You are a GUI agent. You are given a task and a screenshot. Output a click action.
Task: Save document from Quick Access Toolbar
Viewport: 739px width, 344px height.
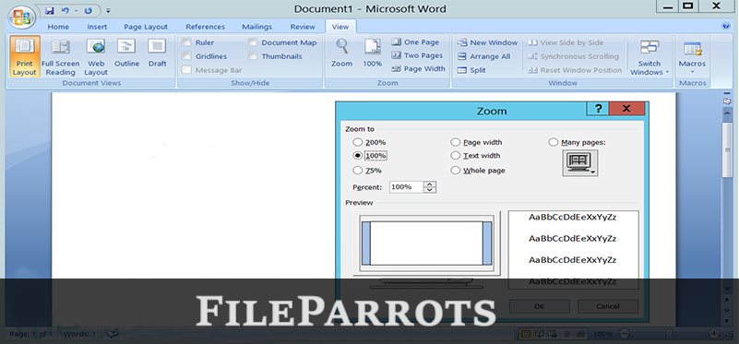50,10
